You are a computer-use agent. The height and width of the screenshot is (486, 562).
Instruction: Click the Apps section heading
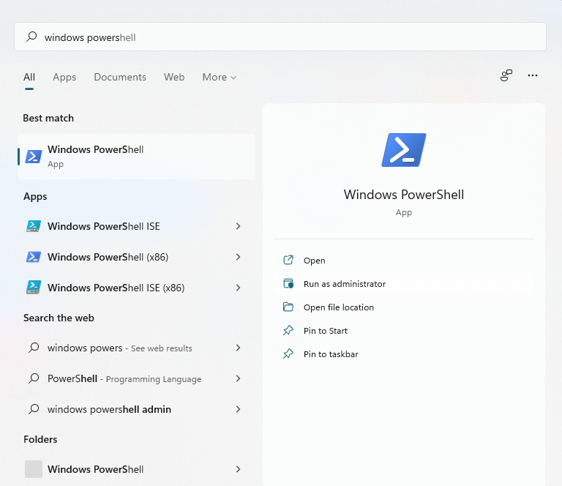(35, 197)
